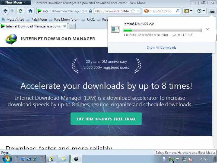Cancel the idman642build27.exe download
Viewport: 217px width, 163px height.
click(x=207, y=29)
